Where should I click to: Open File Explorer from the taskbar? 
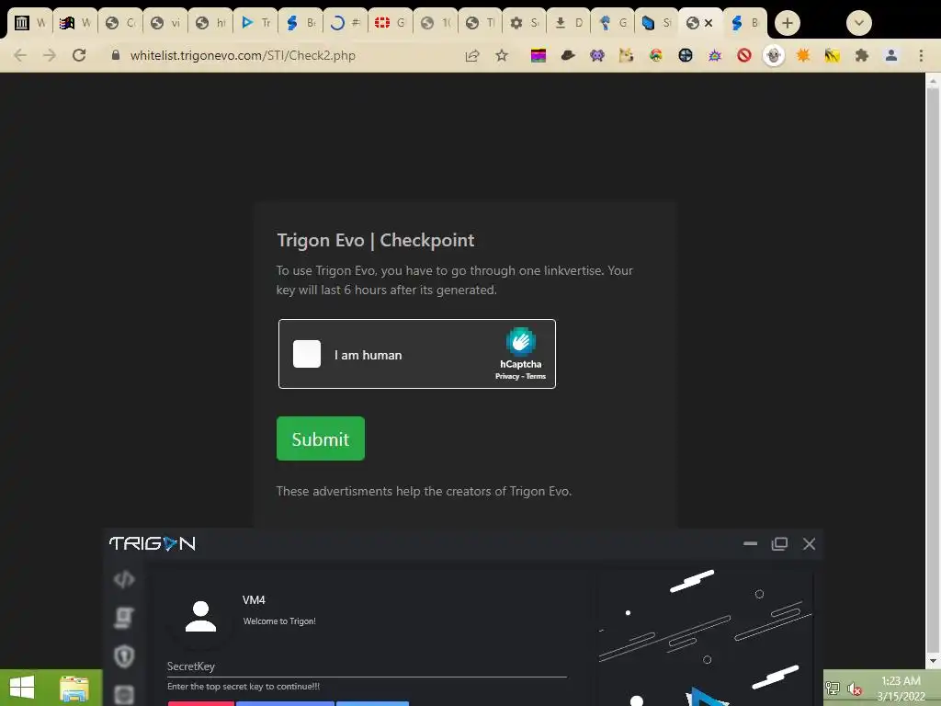tap(74, 688)
